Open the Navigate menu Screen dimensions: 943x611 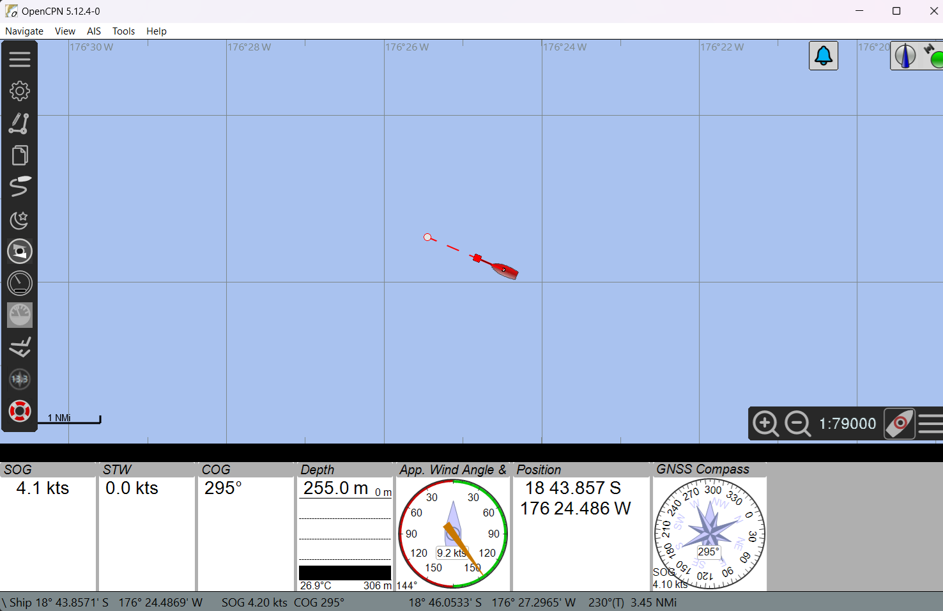point(24,31)
